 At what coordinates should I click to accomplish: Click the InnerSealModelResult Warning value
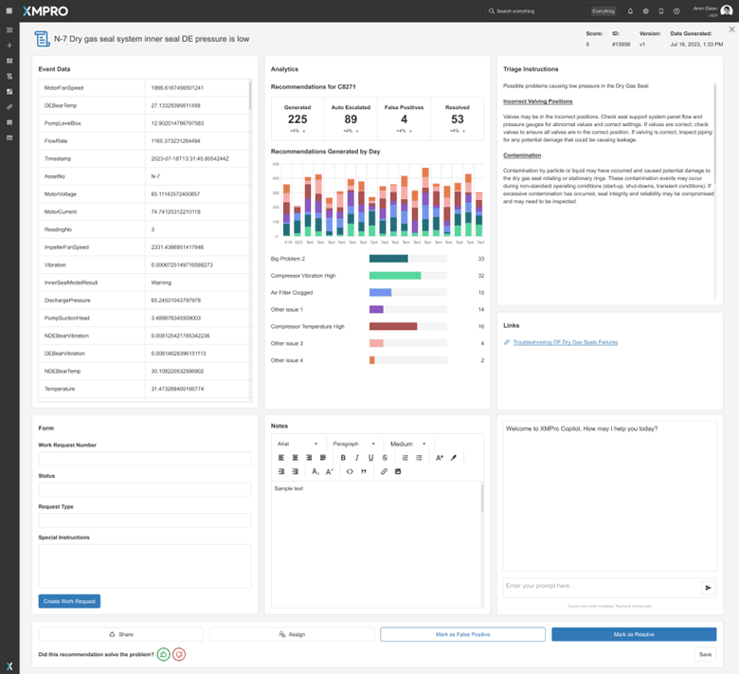point(161,282)
